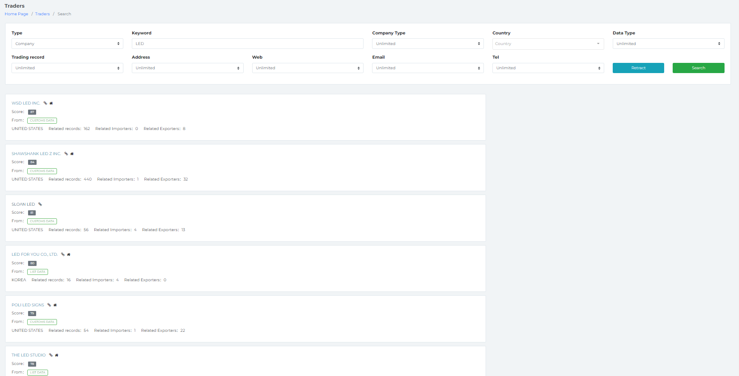Expand the Company Type dropdown
The height and width of the screenshot is (376, 739).
[x=428, y=44]
